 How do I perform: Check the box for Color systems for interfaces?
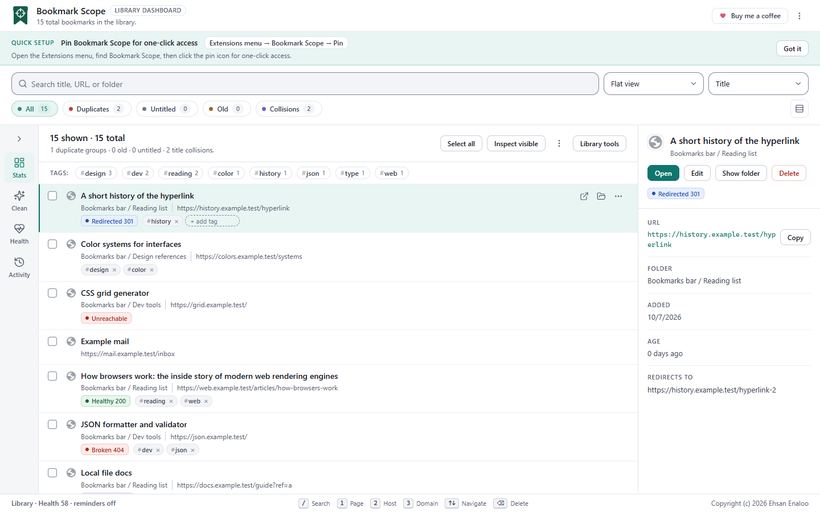click(x=52, y=244)
